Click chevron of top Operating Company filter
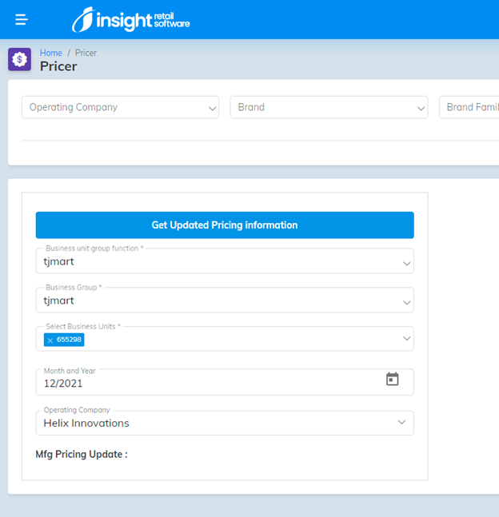The image size is (499, 517). point(213,108)
